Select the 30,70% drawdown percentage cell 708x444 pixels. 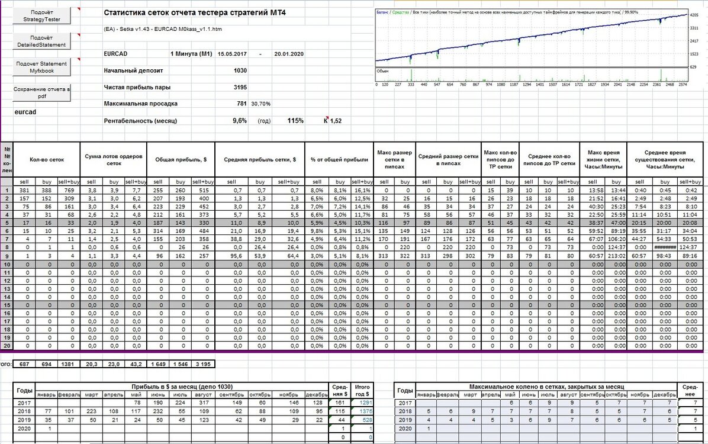click(261, 104)
